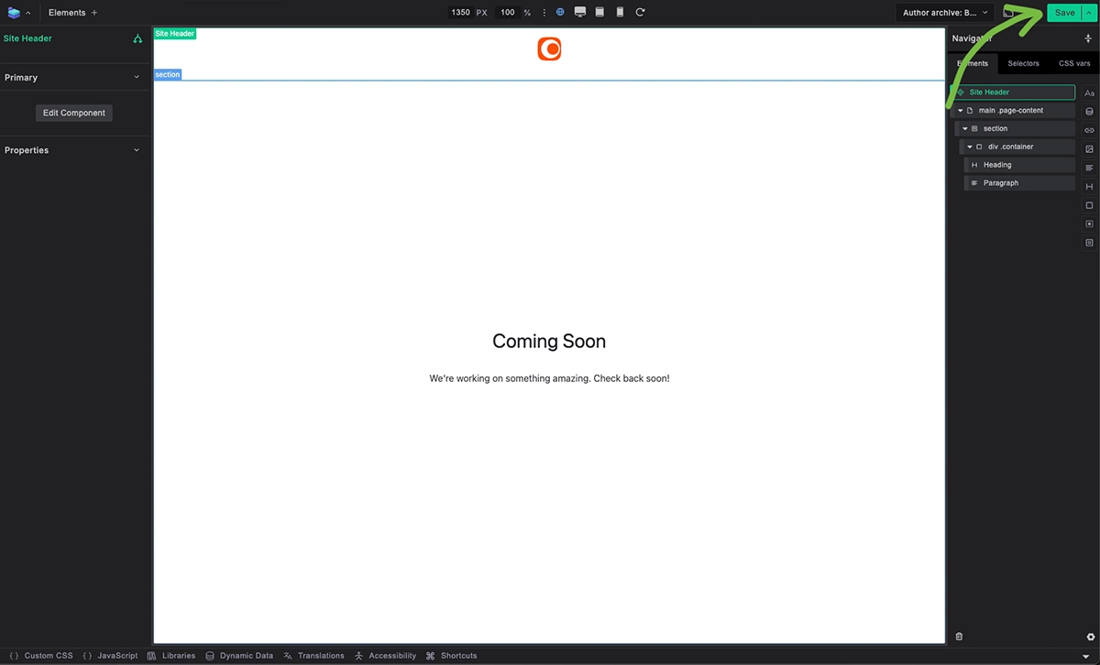Click the globe icon in top toolbar
This screenshot has height=665, width=1100.
560,12
